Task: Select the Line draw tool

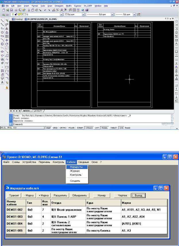Action: click(x=2, y=21)
